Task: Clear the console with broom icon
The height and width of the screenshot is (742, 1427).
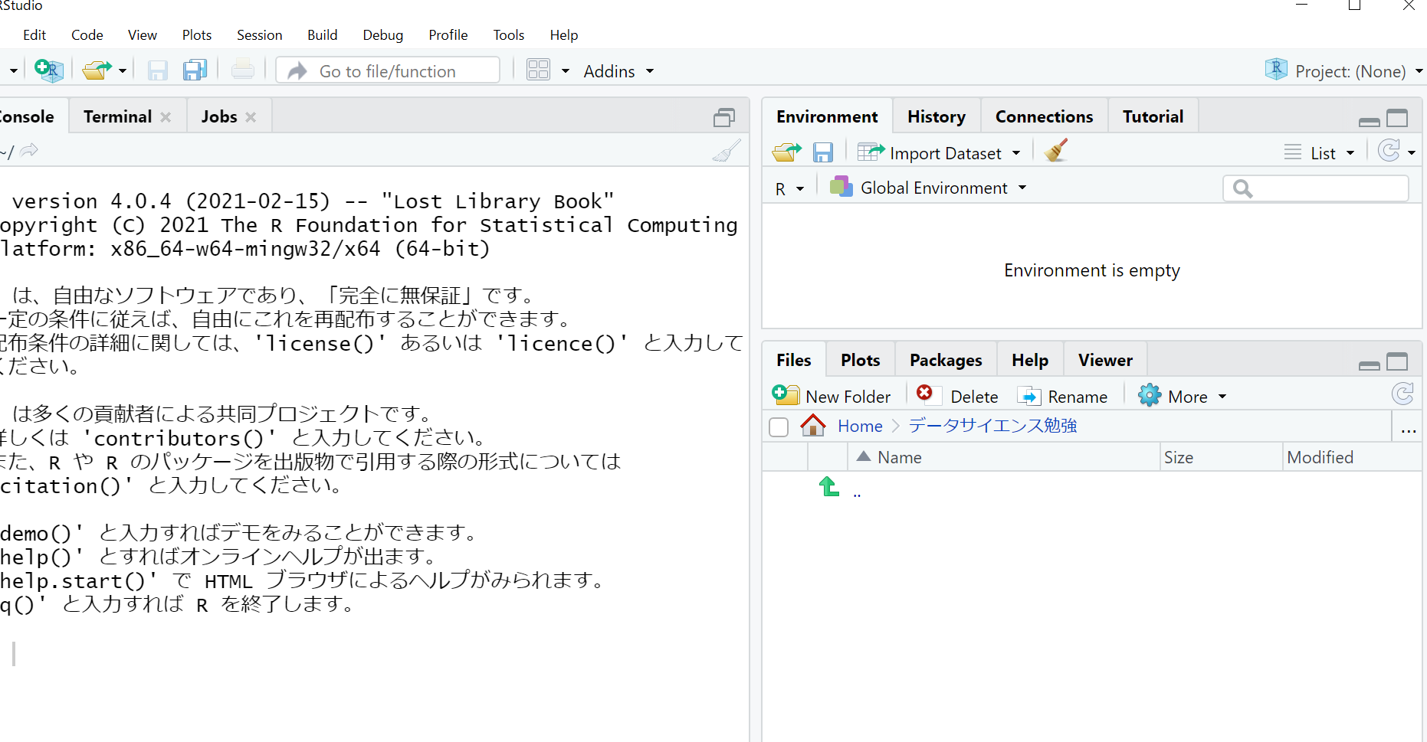Action: tap(727, 150)
